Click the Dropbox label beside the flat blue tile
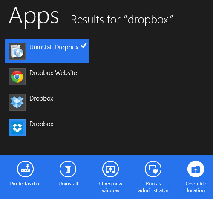Viewport: 213px width, 199px height. pyautogui.click(x=41, y=124)
